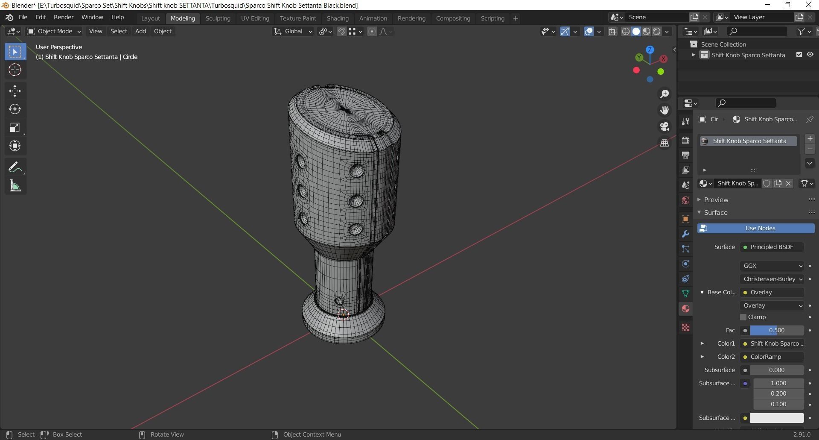819x440 pixels.
Task: Open the Object Mode dropdown
Action: [54, 31]
